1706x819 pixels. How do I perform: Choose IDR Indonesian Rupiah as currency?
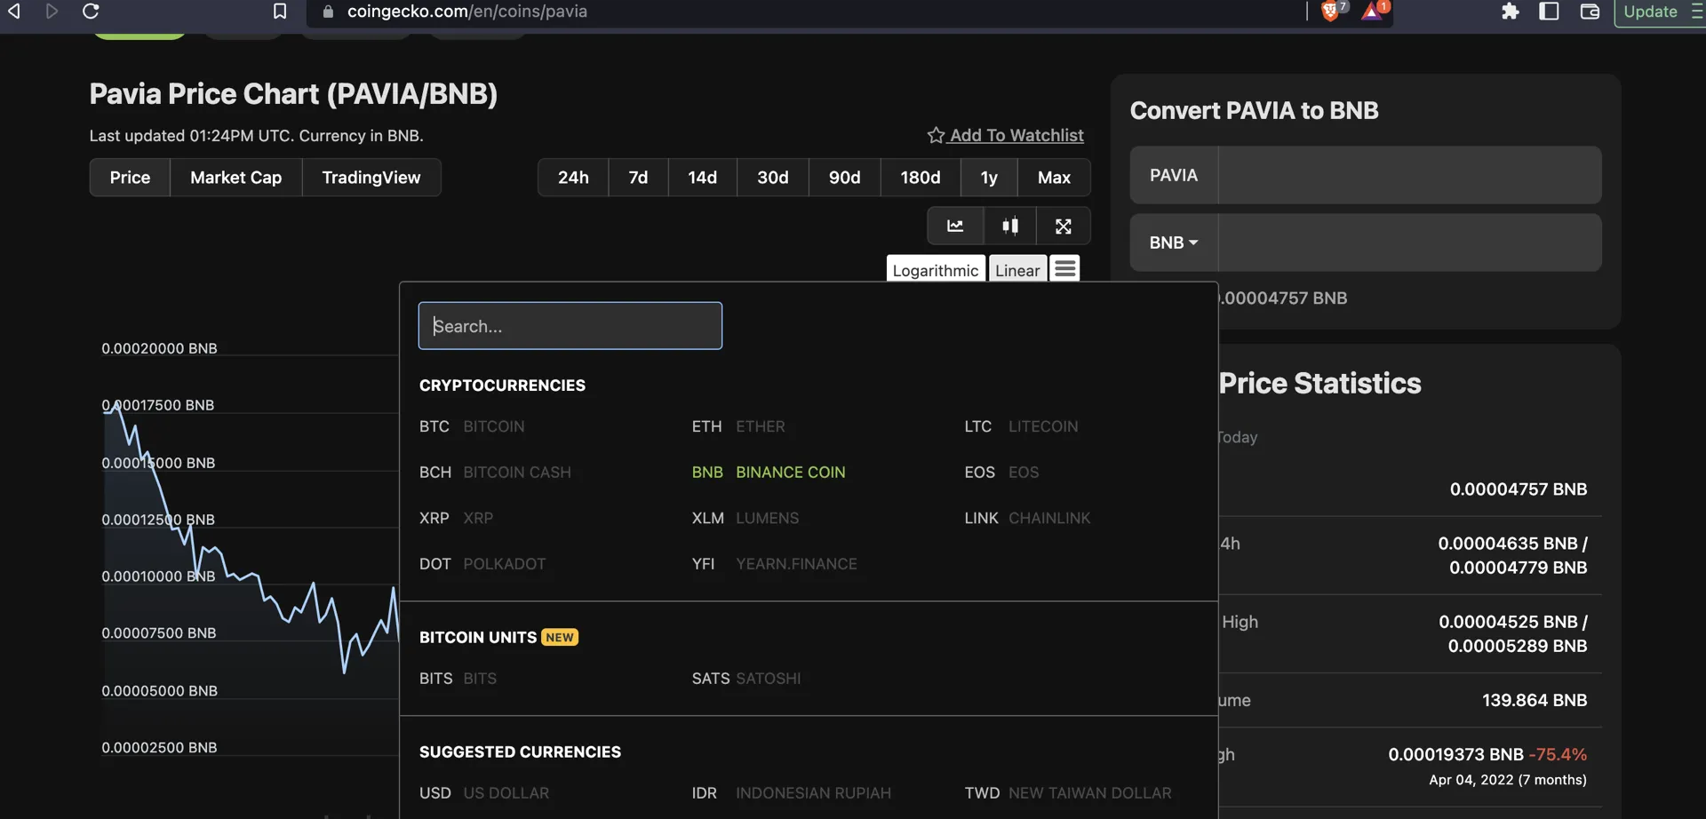(792, 793)
